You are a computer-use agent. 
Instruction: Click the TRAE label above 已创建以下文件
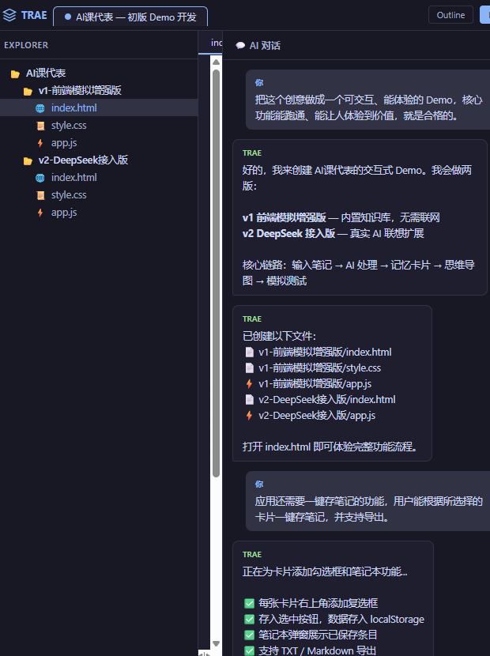point(252,319)
